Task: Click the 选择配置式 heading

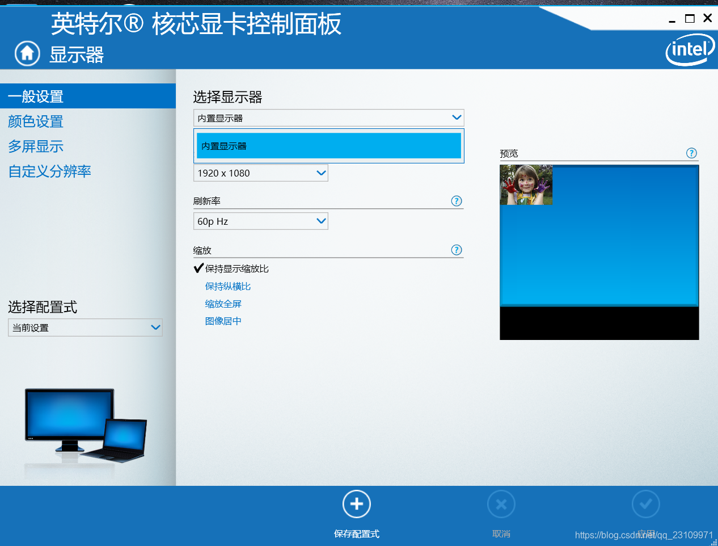Action: pyautogui.click(x=43, y=307)
